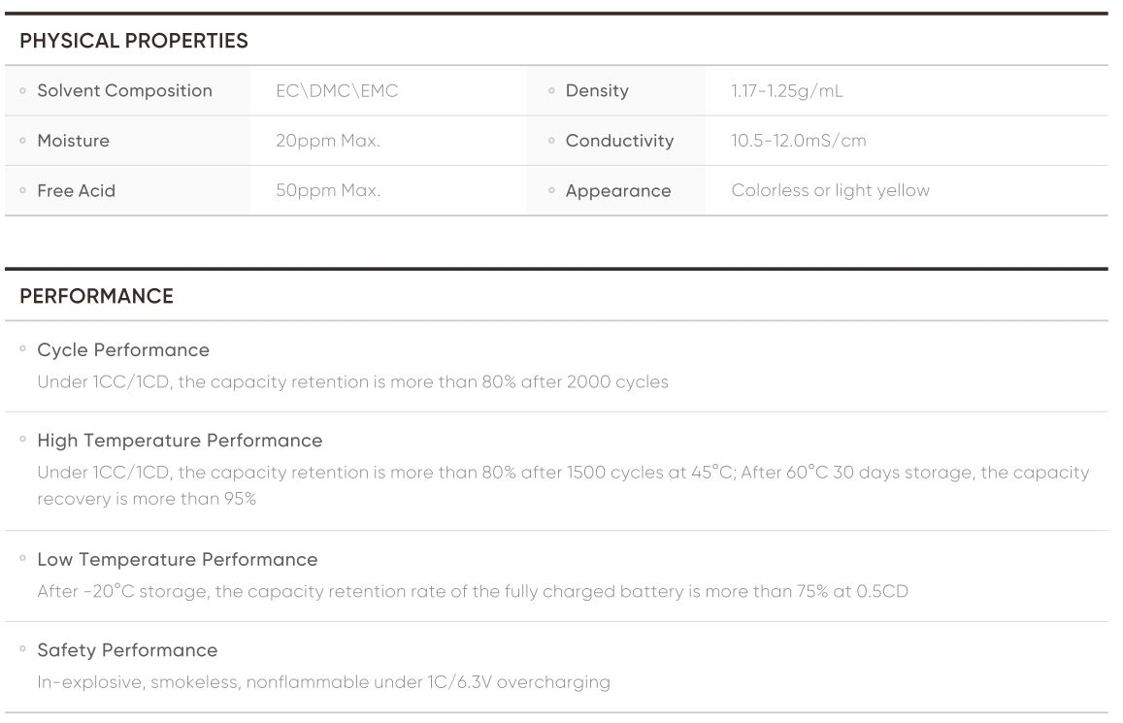Screen dimensions: 1123x723
Task: Click the PERFORMANCE section heading
Action: 96,296
